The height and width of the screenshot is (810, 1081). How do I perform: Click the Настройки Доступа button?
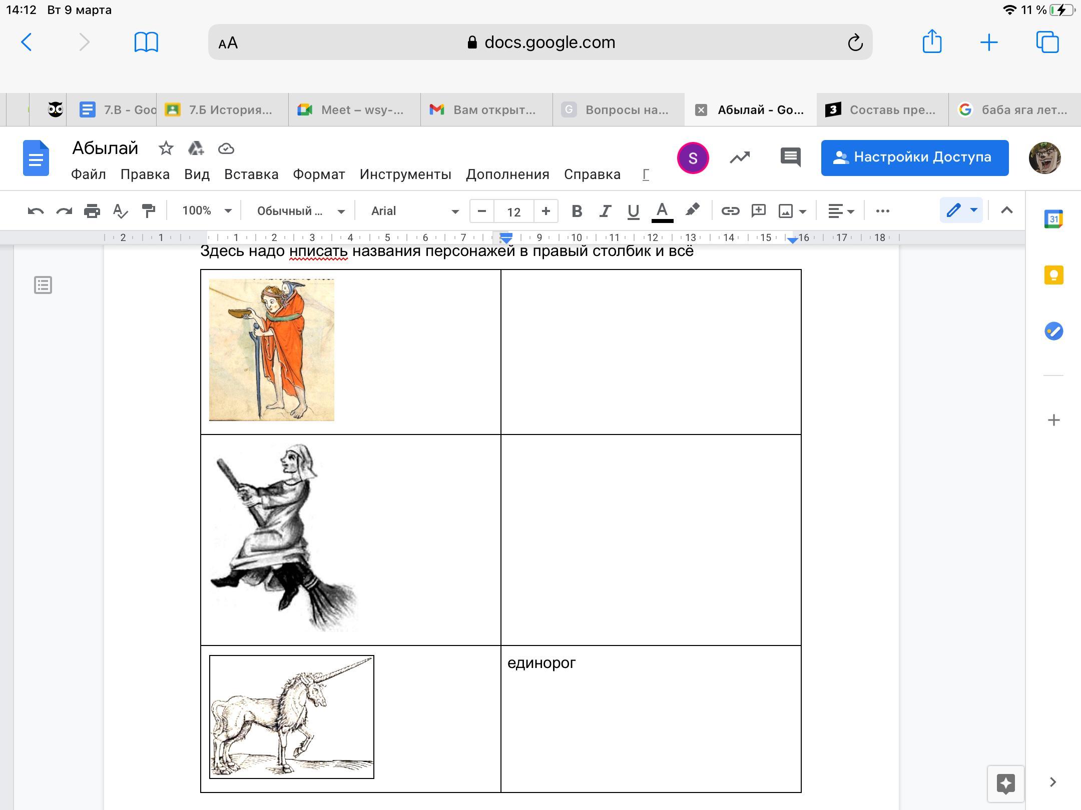914,157
